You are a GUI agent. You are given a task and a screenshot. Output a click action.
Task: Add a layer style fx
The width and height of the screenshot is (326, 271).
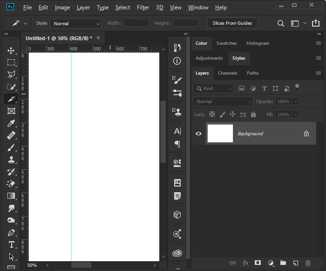245,263
